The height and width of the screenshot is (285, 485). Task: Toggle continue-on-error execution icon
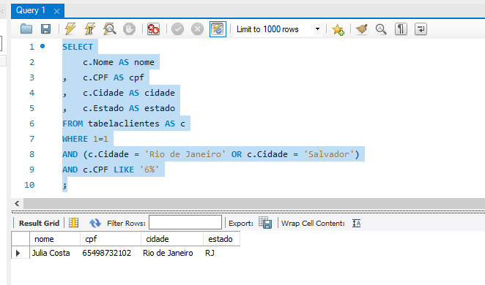coord(153,29)
